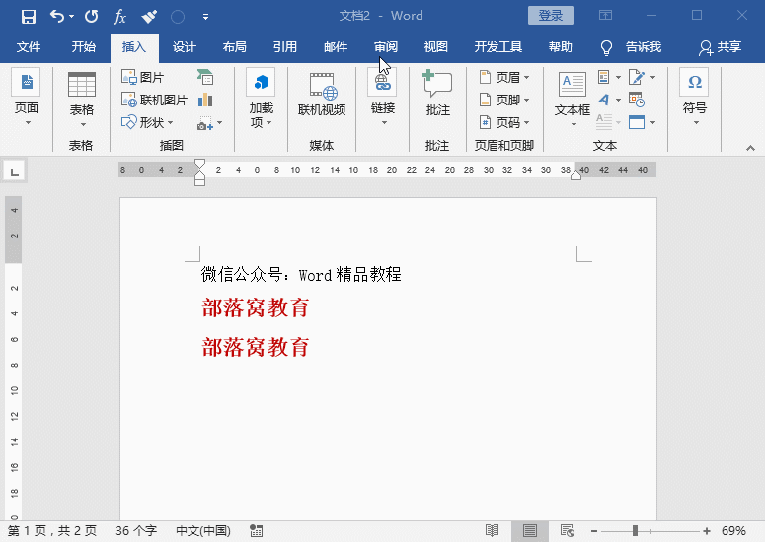The height and width of the screenshot is (542, 765).
Task: Switch to Web Layout view in status bar
Action: pyautogui.click(x=567, y=530)
